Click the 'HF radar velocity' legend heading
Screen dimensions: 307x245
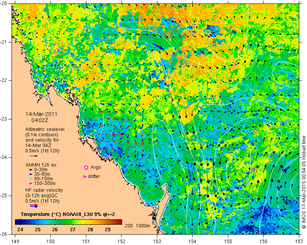[x=44, y=190]
